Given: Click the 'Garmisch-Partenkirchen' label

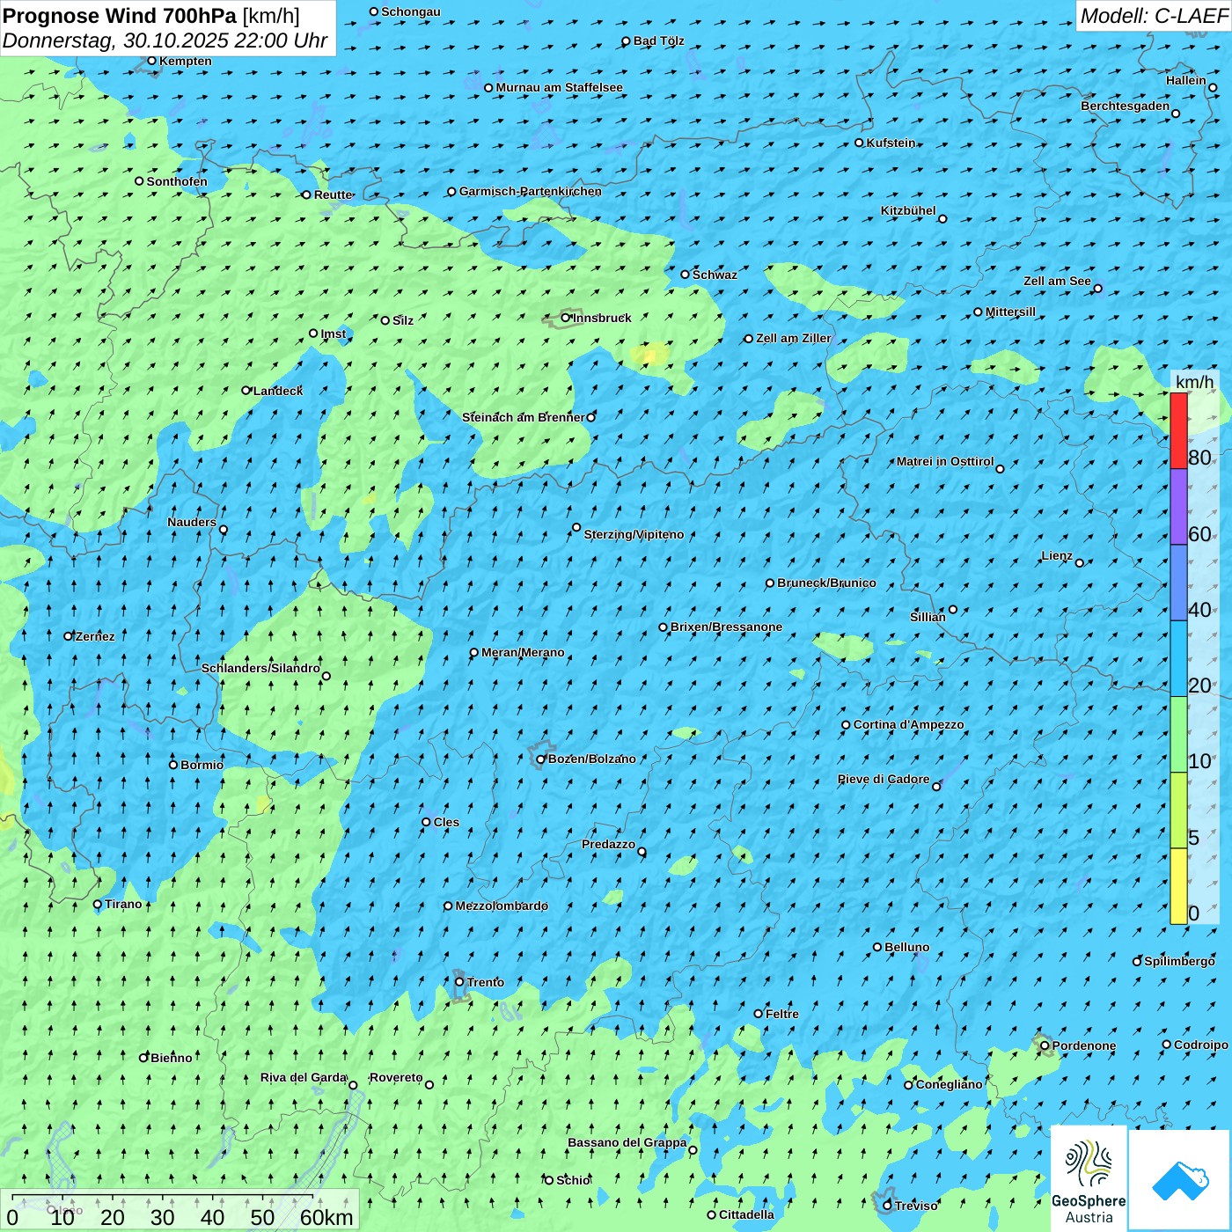Looking at the screenshot, I should click(x=531, y=191).
